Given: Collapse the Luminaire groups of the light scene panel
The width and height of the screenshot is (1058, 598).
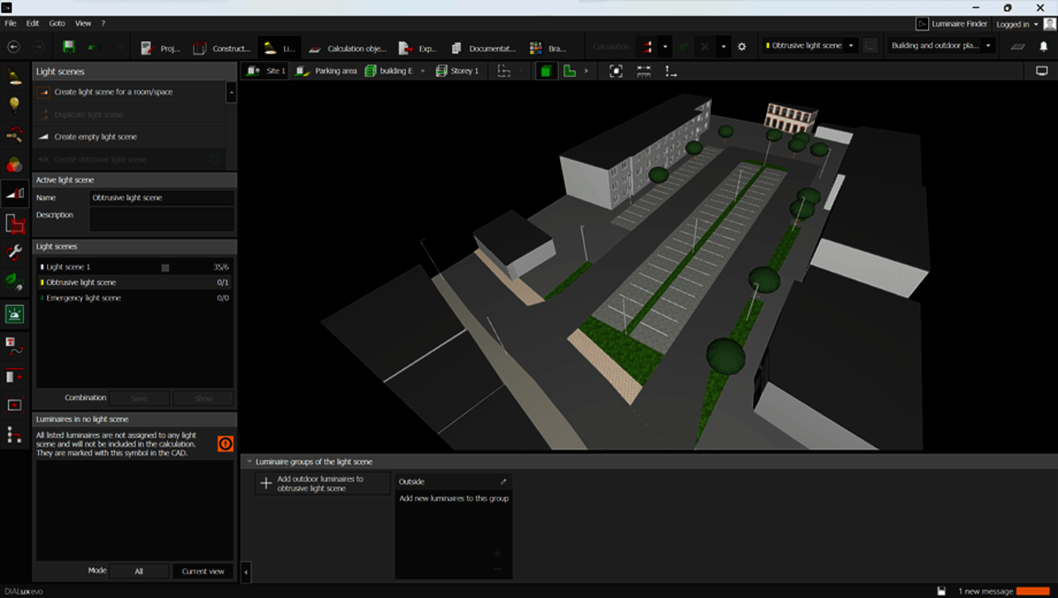Looking at the screenshot, I should click(250, 462).
